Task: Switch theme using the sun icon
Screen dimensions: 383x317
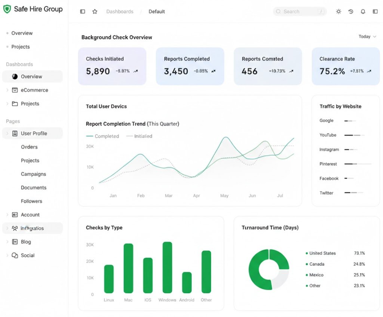Action: pyautogui.click(x=338, y=12)
